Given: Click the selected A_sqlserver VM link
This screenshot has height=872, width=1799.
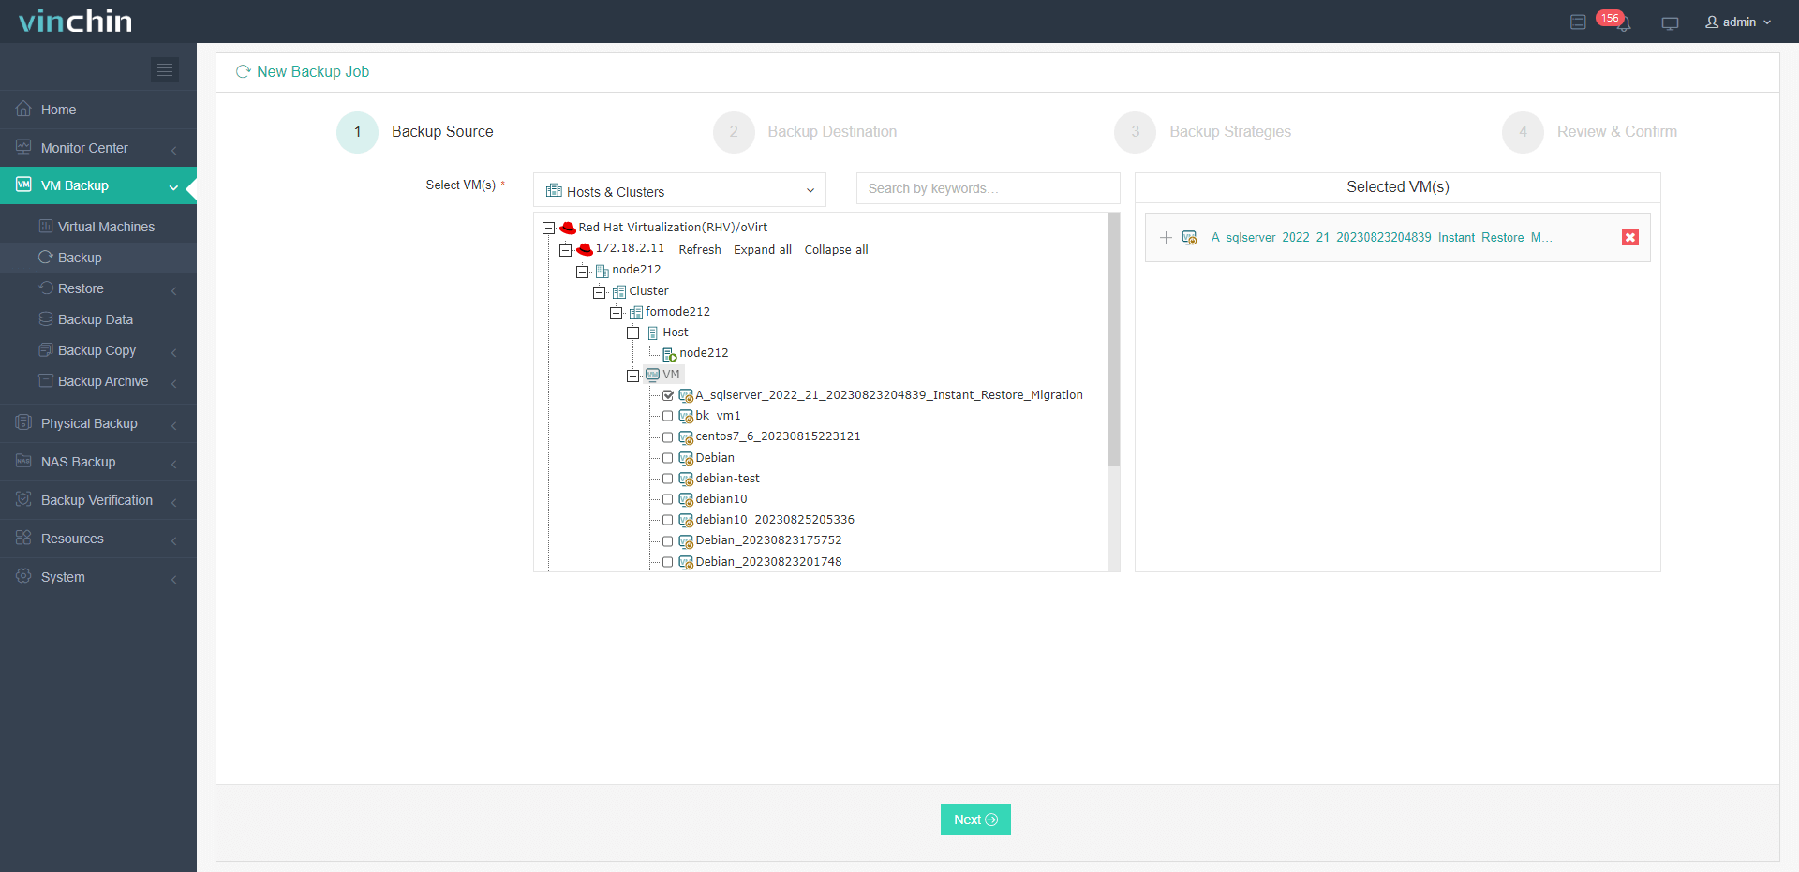Looking at the screenshot, I should [1381, 238].
